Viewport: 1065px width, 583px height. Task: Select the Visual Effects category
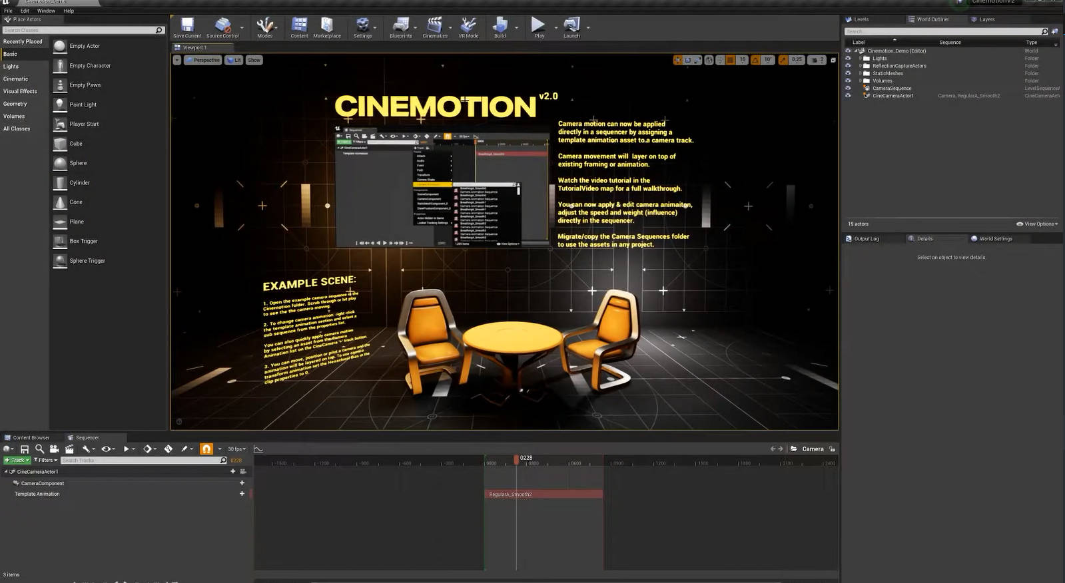click(x=20, y=91)
